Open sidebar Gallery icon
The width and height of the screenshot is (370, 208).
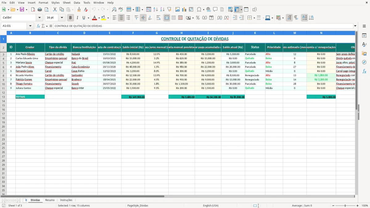(x=364, y=53)
